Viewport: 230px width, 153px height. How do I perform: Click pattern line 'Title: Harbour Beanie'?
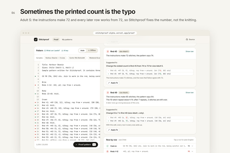[x=53, y=65]
